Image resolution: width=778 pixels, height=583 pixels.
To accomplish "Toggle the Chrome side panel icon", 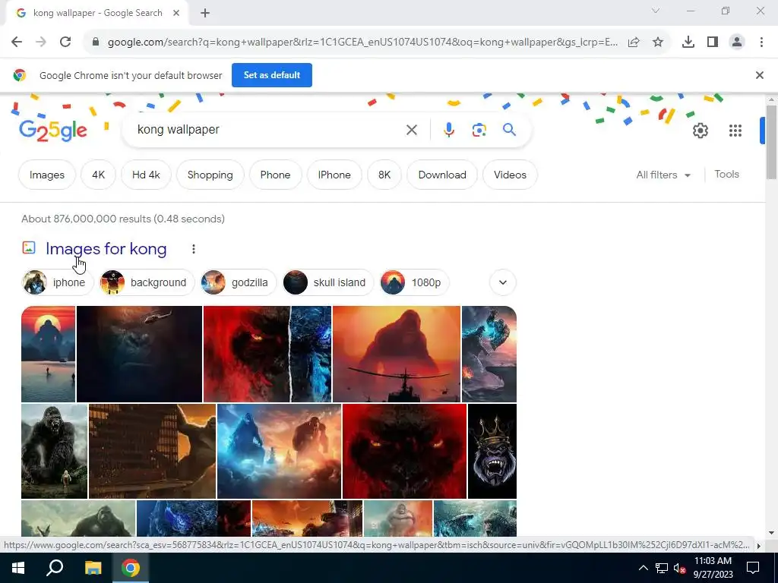I will tap(713, 43).
